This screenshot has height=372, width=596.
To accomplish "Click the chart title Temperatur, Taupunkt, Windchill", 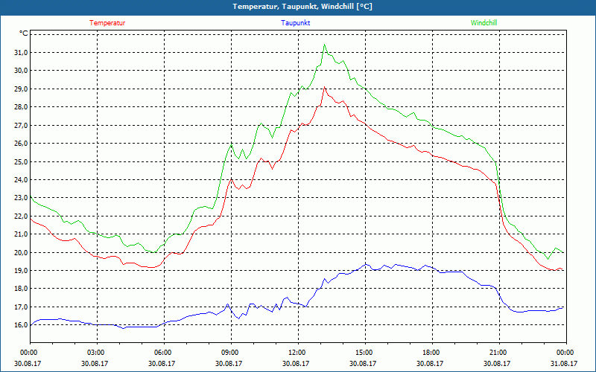I will [x=302, y=7].
